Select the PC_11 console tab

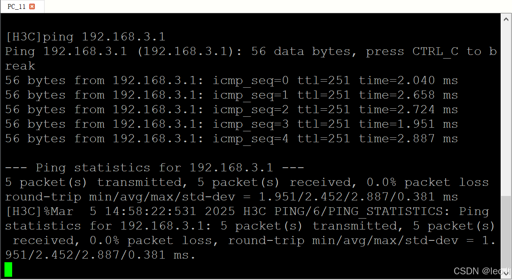tap(16, 6)
